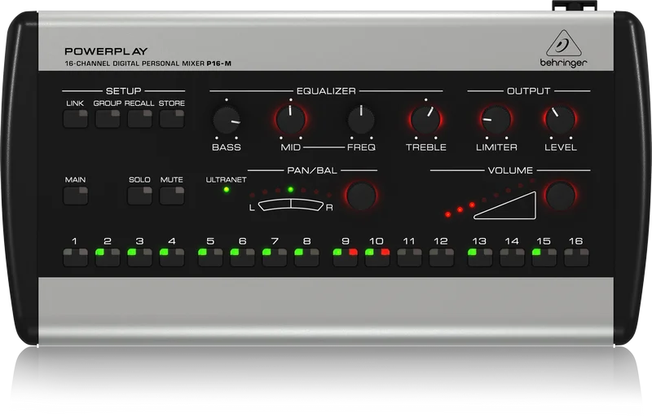The height and width of the screenshot is (418, 652).
Task: Select channel 8 button
Action: click(x=306, y=257)
